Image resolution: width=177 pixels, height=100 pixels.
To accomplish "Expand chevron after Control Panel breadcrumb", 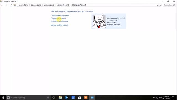I will click(30, 5).
